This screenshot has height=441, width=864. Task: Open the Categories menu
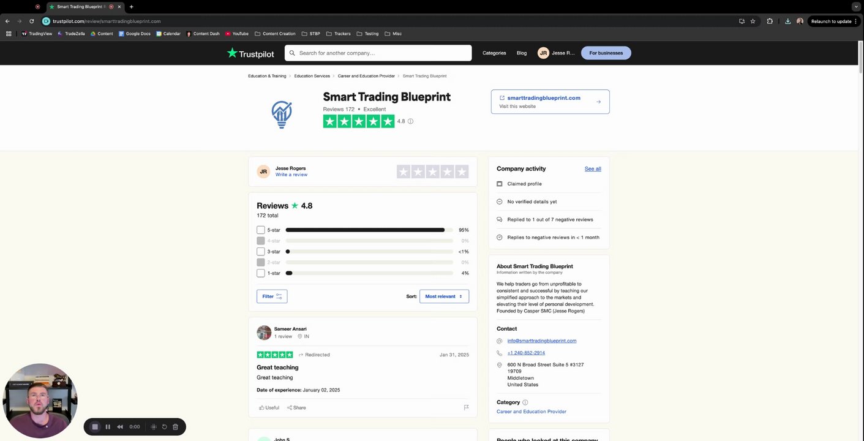tap(494, 53)
